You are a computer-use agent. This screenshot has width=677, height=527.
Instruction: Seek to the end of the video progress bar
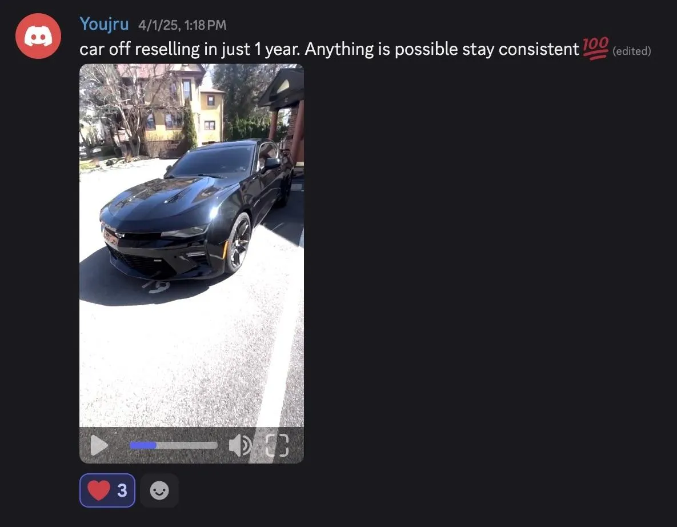click(216, 445)
